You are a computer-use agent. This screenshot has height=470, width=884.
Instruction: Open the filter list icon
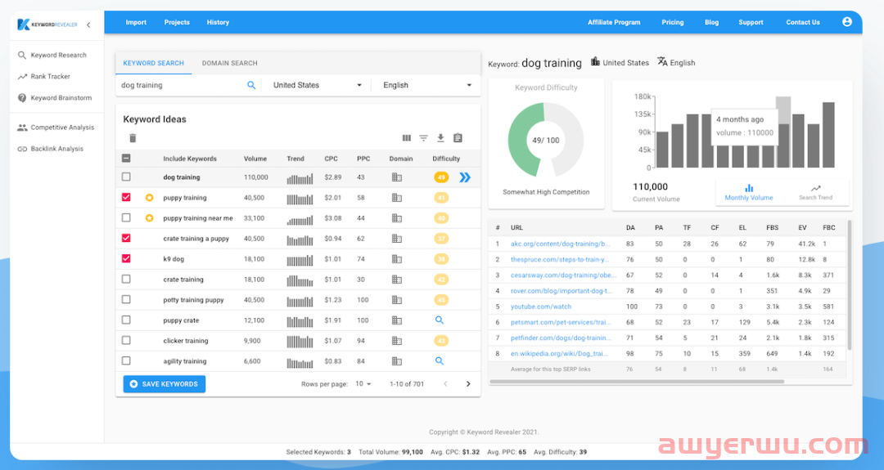[423, 138]
